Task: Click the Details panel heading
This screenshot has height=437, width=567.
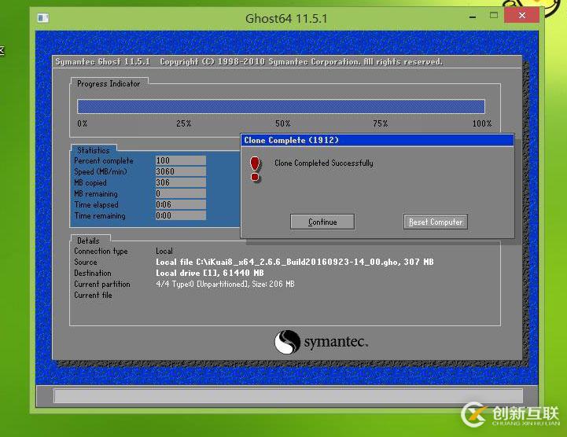Action: (88, 241)
